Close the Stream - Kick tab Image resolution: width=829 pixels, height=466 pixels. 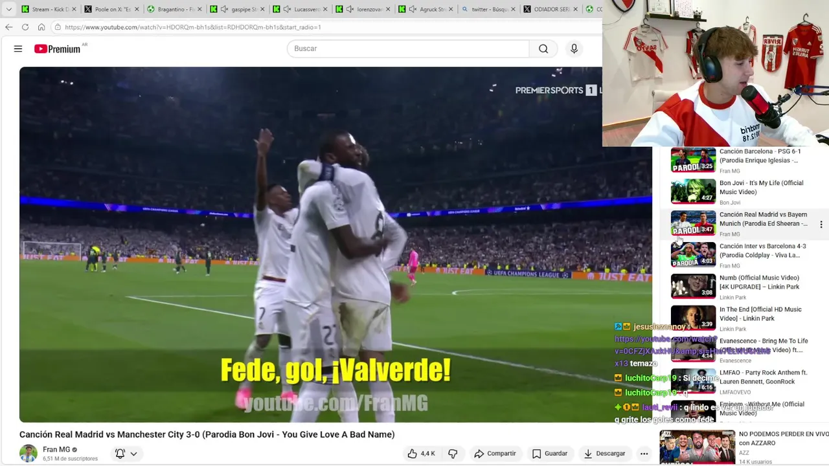74,9
